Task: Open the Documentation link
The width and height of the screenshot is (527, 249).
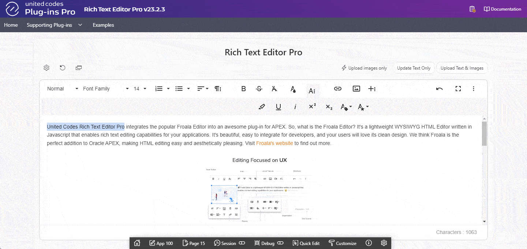Action: click(502, 9)
